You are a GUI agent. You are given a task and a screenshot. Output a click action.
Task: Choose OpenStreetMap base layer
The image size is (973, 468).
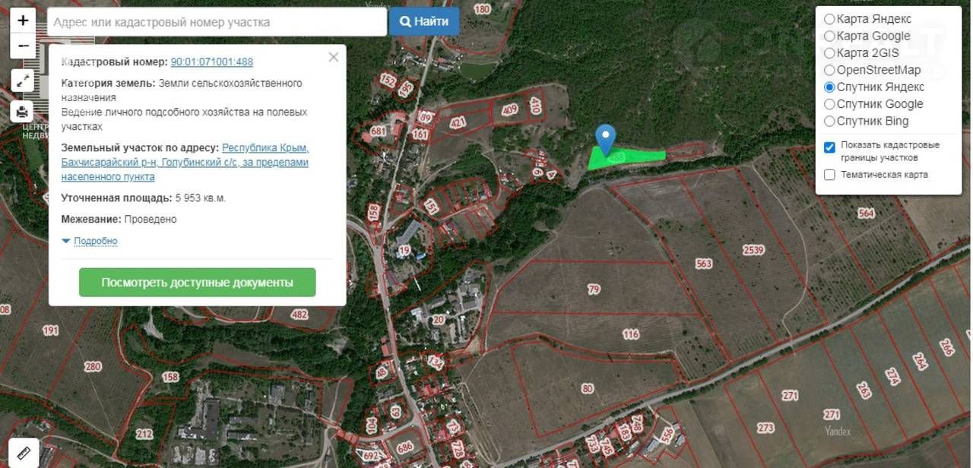tap(829, 70)
